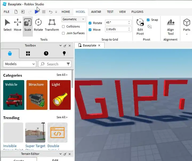Activate the Move tool
This screenshot has height=161, width=192.
18,25
